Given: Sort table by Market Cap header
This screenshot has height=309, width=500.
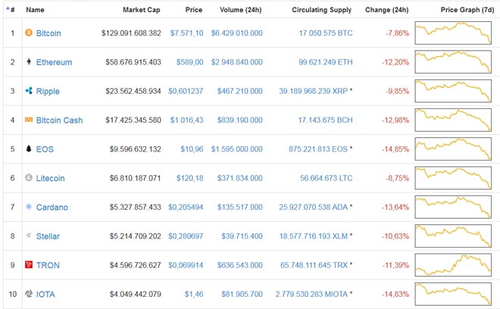Looking at the screenshot, I should [142, 11].
